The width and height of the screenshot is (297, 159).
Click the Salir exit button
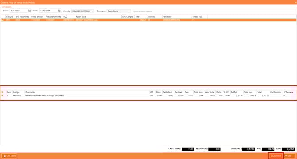coord(289,156)
